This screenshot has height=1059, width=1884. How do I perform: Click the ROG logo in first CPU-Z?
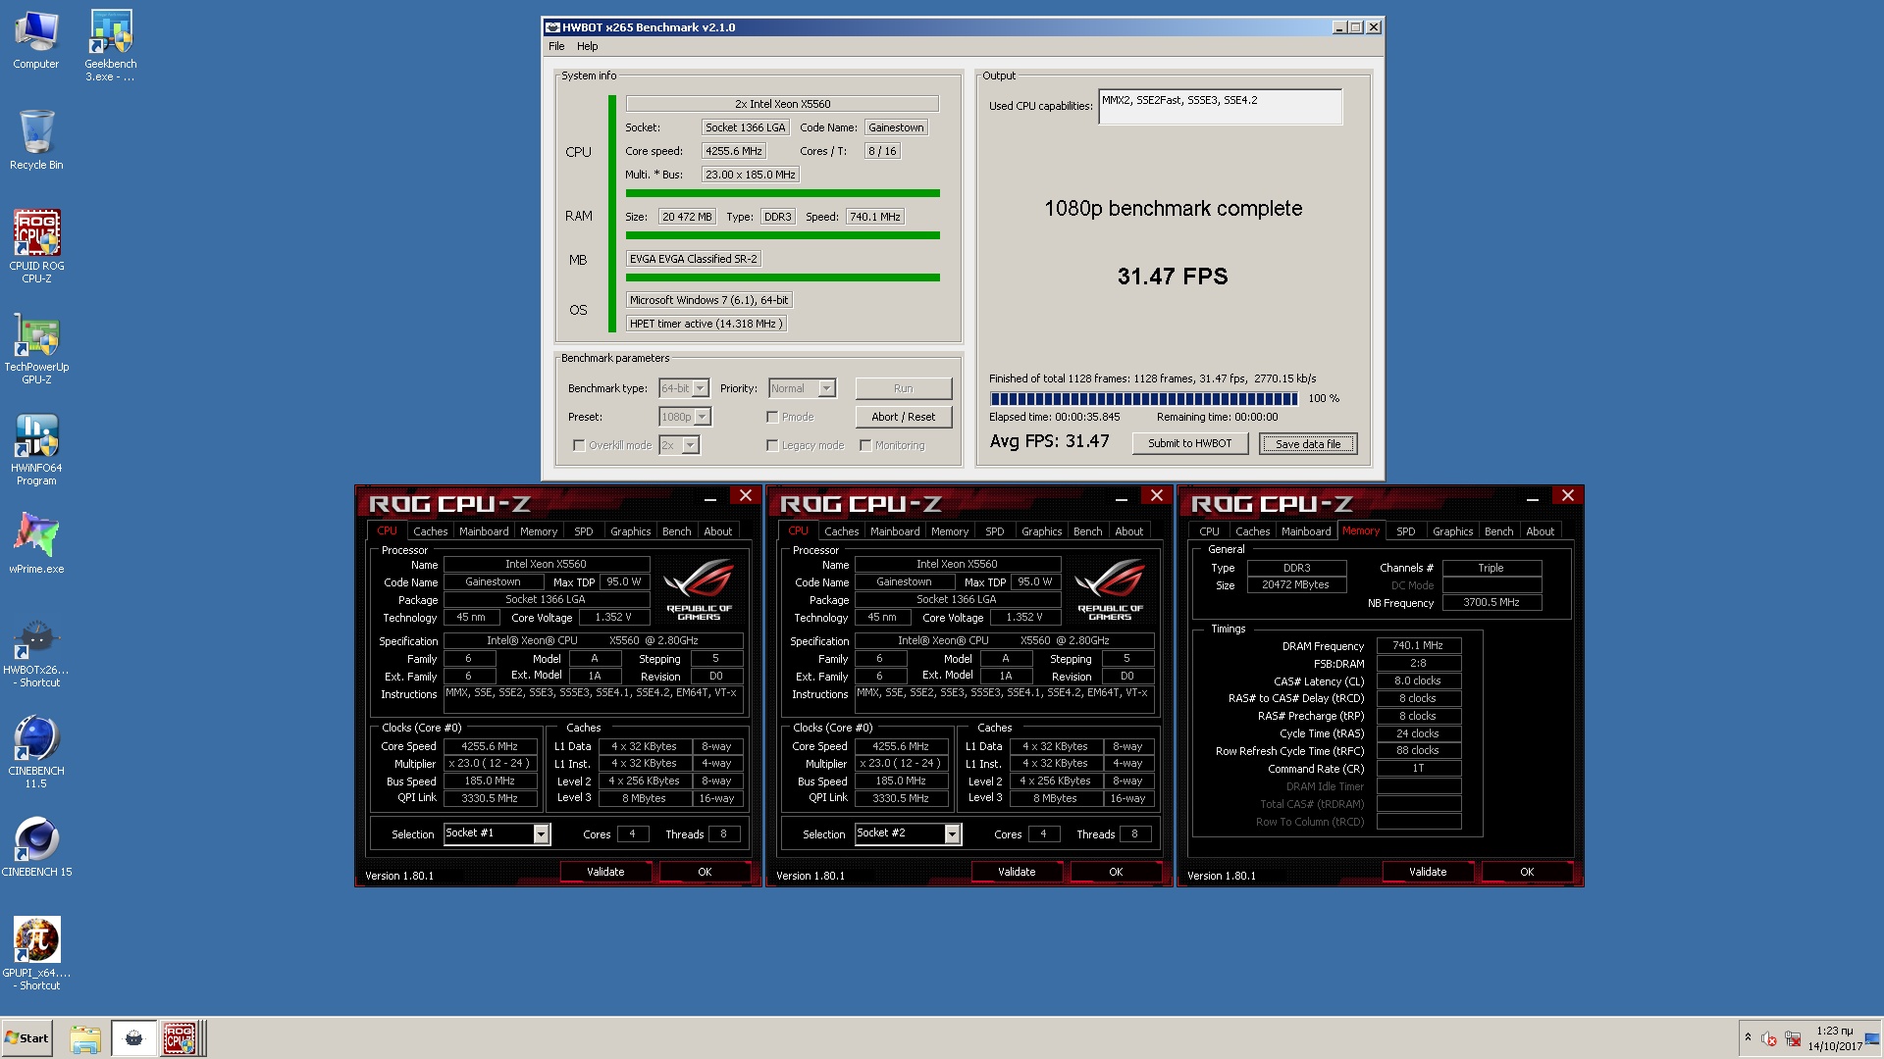[x=699, y=588]
